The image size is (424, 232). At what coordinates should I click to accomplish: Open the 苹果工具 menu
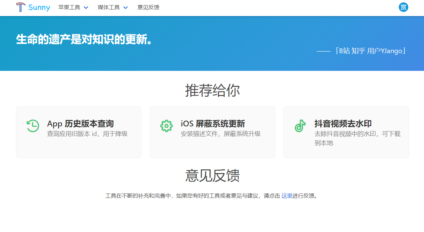73,7
